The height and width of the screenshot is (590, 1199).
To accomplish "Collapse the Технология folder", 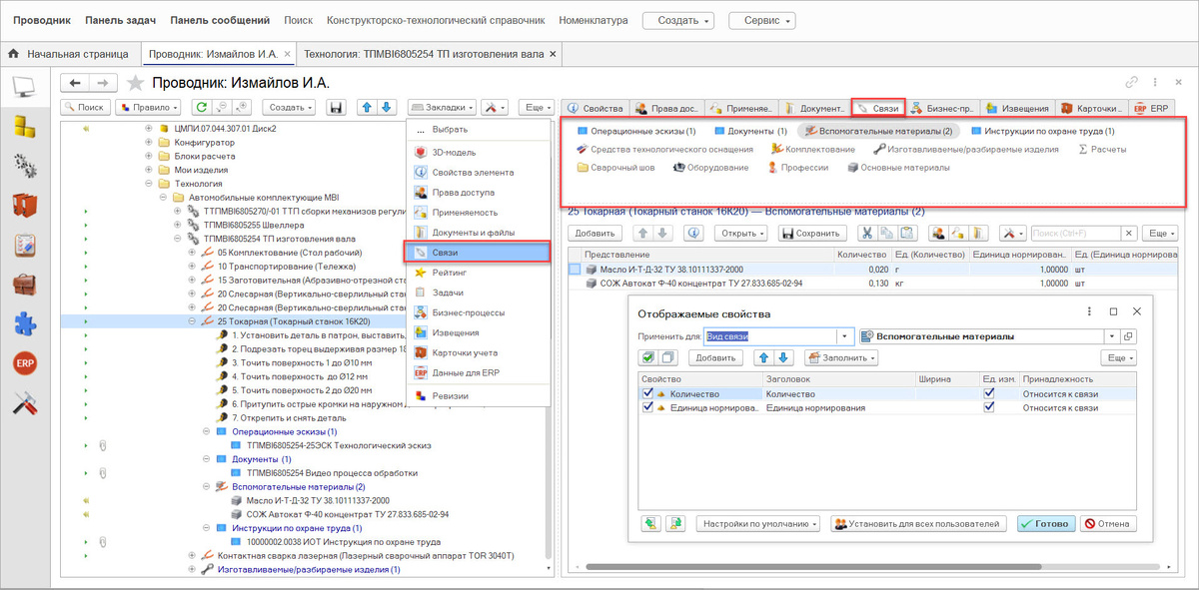I will [x=149, y=184].
